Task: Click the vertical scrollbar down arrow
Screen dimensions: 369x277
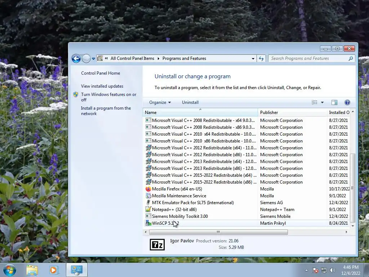Action: pyautogui.click(x=353, y=226)
